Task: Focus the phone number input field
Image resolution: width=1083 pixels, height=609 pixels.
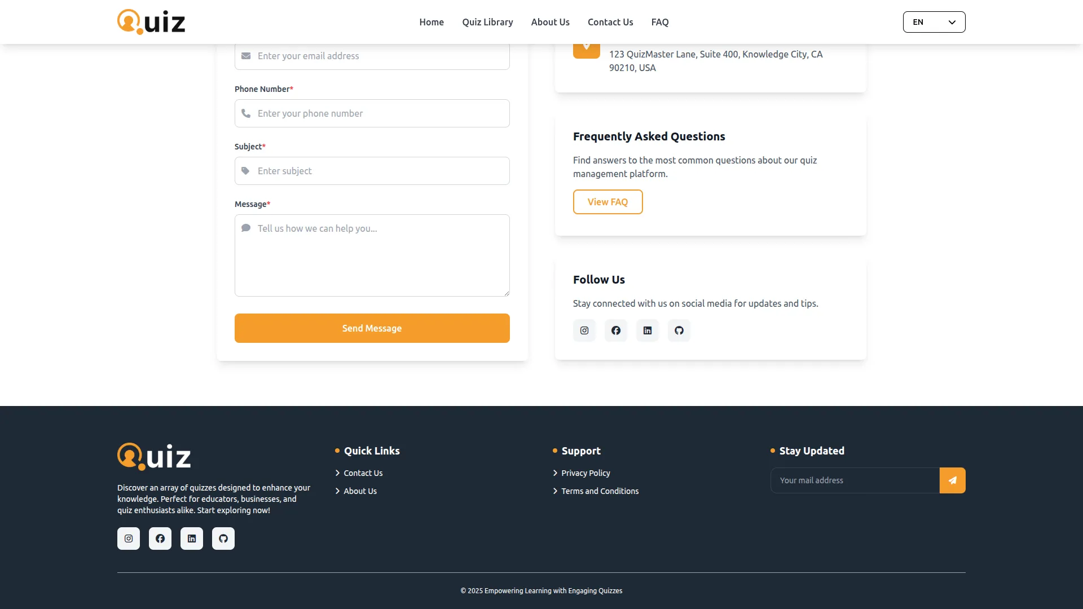Action: [x=372, y=113]
